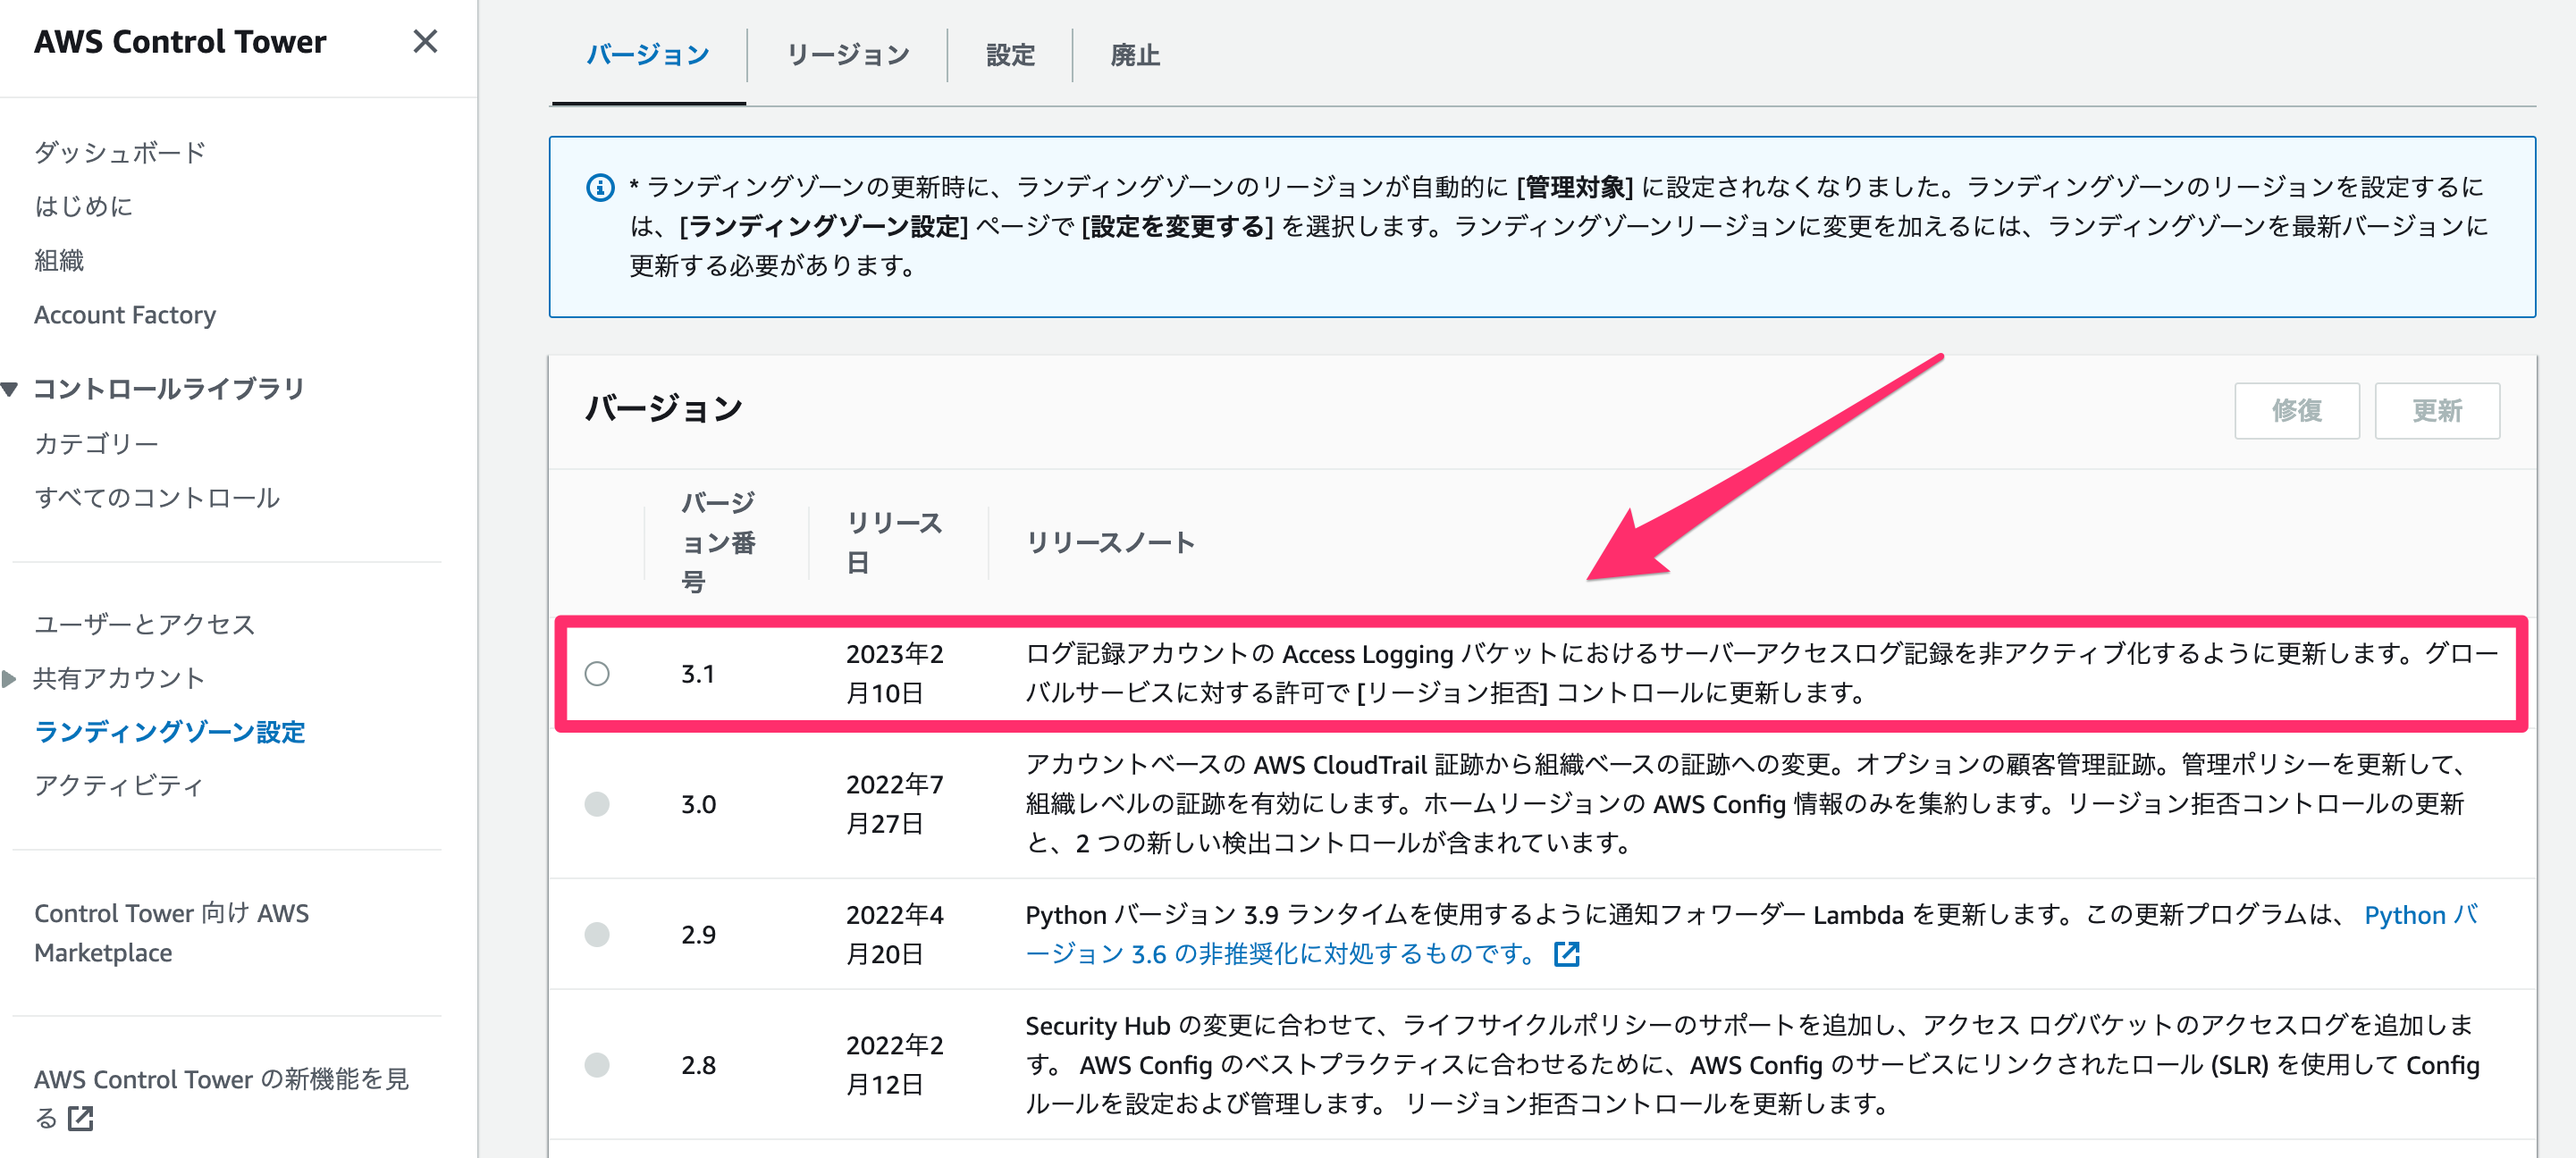
Task: Switch to the リージョン tab
Action: [x=848, y=55]
